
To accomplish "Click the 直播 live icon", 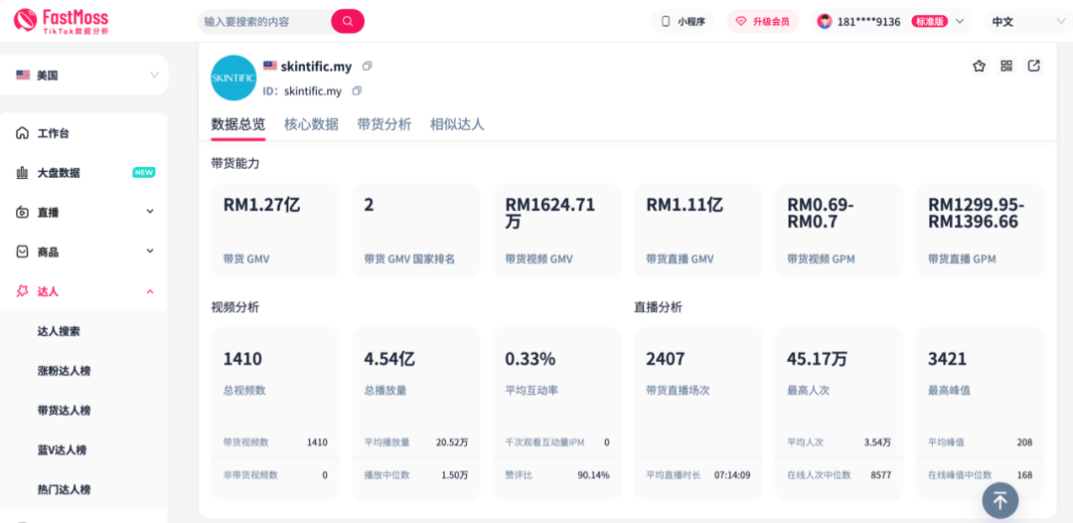I will coord(23,212).
